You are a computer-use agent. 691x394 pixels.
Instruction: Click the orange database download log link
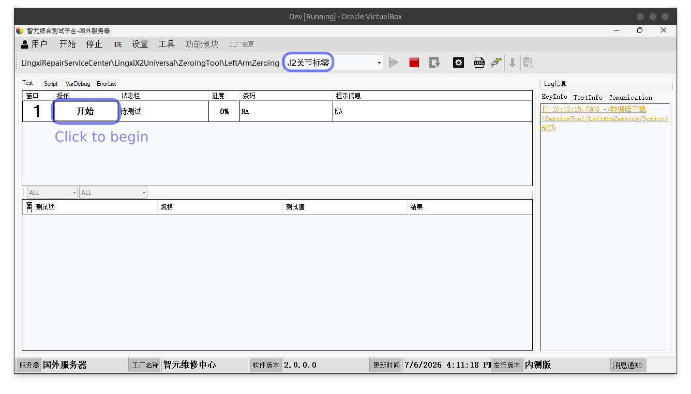605,118
